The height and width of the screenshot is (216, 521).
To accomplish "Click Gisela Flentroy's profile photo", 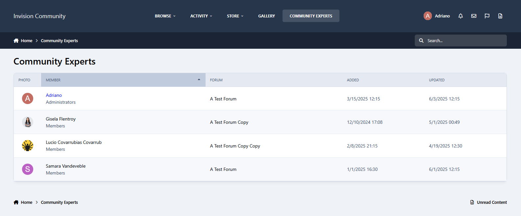I will (28, 122).
